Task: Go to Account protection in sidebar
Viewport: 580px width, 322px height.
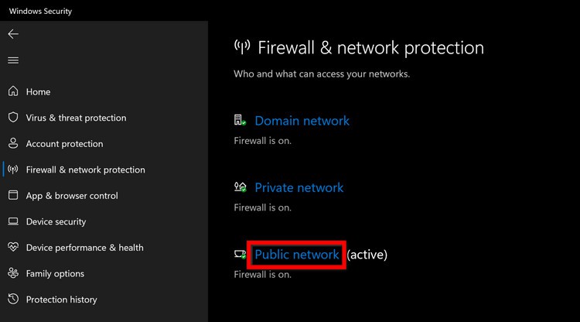Action: [x=64, y=143]
